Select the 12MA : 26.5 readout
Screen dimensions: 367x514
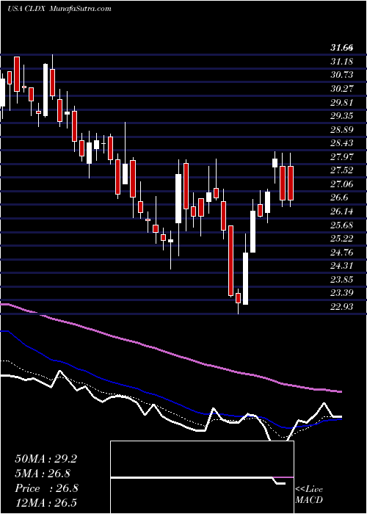(46, 503)
